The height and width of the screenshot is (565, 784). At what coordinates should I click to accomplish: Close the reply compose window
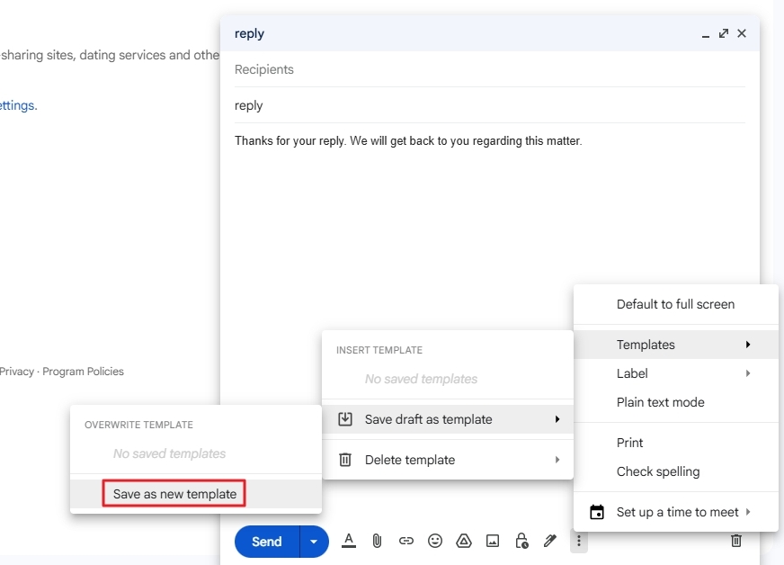[x=742, y=33]
